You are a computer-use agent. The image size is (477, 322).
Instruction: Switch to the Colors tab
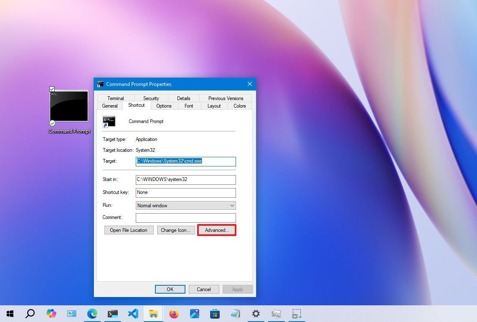pyautogui.click(x=239, y=106)
